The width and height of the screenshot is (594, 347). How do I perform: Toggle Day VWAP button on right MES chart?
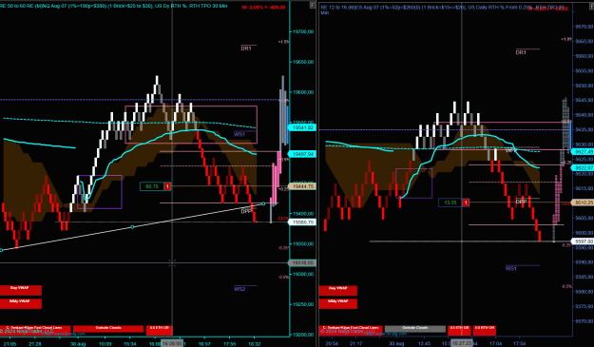pos(338,291)
